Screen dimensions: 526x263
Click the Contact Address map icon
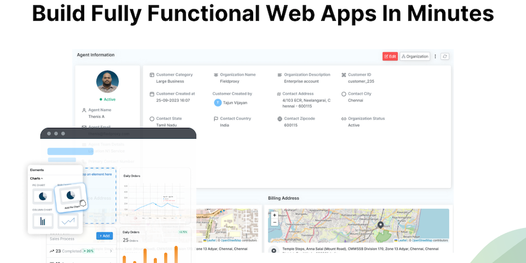(279, 94)
